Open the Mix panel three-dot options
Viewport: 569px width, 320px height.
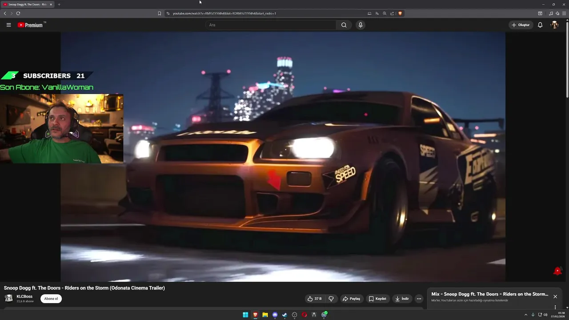coord(555,307)
